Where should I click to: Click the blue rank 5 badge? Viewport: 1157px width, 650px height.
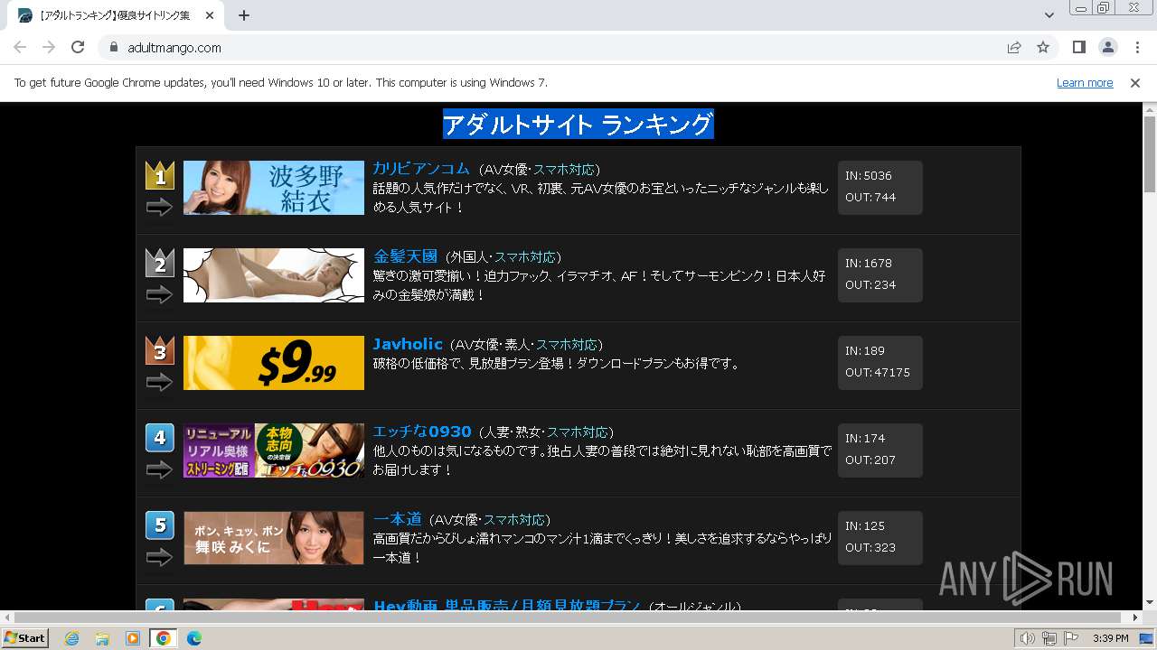(x=160, y=525)
